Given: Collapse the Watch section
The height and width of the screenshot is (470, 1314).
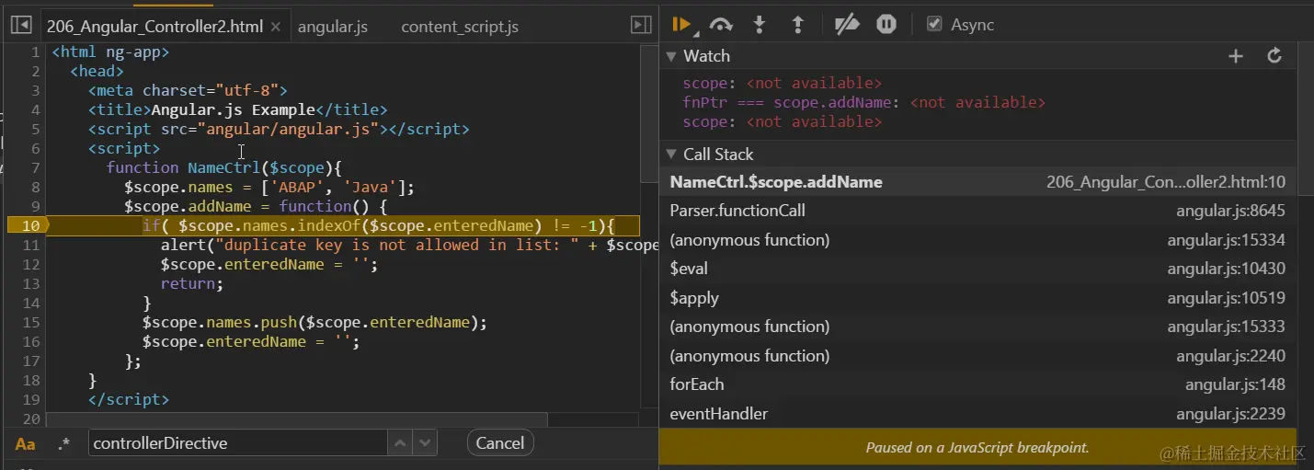Looking at the screenshot, I should [x=671, y=56].
